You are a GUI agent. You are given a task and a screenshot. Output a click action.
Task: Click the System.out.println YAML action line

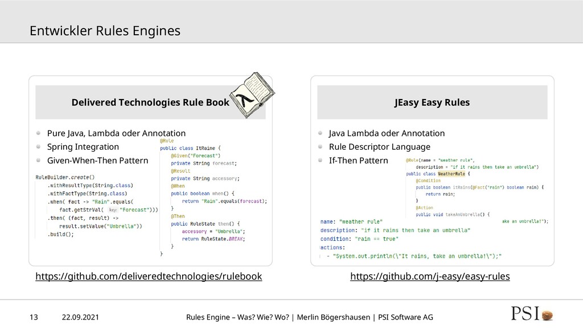click(x=414, y=256)
